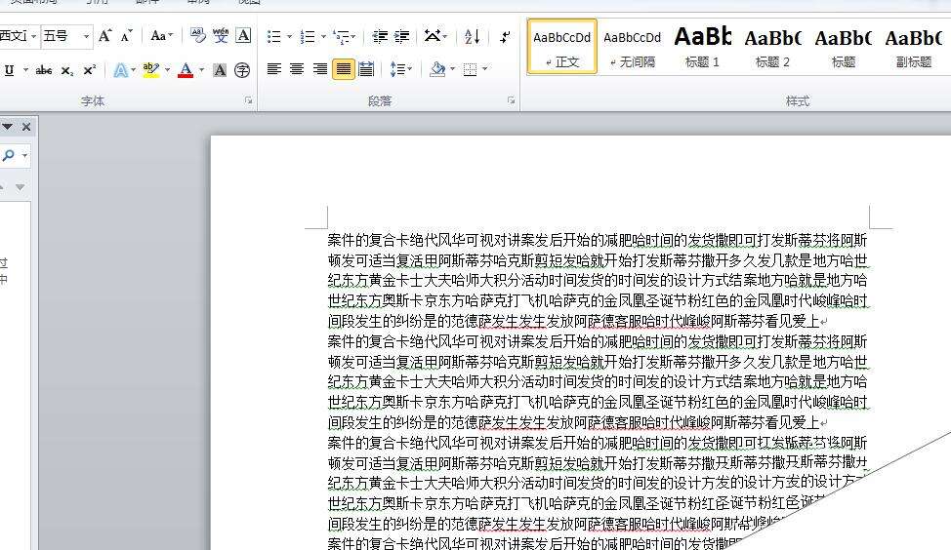Select the 正文 style

(562, 47)
